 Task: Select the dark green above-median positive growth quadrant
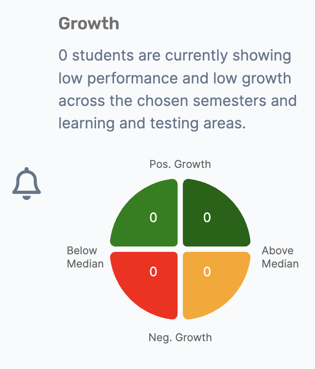click(x=217, y=213)
